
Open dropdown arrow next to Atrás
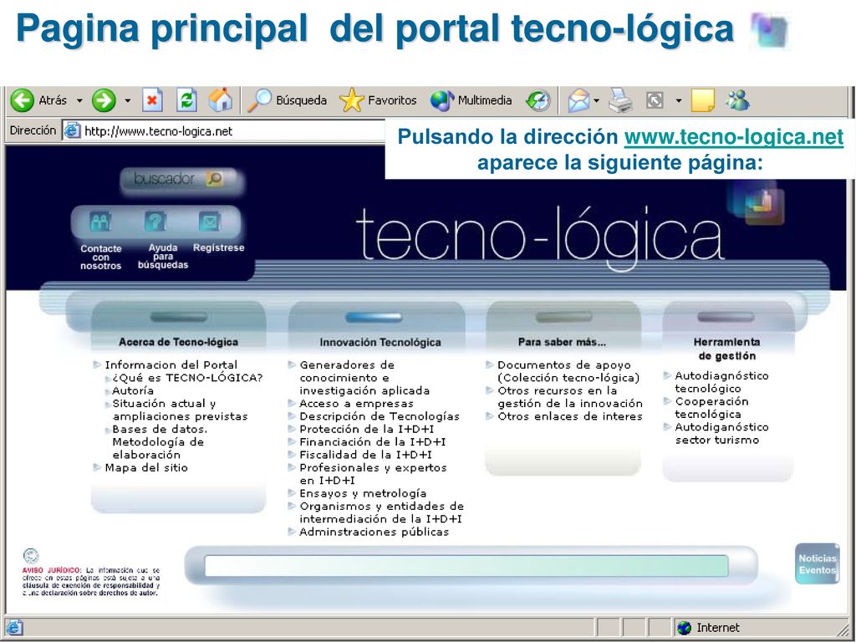click(x=79, y=101)
